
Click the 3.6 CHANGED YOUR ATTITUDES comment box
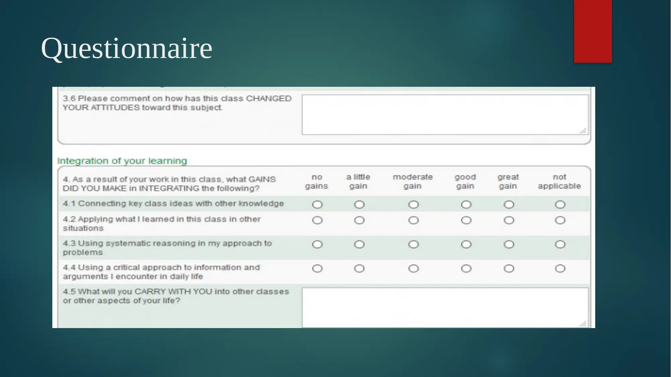[445, 115]
